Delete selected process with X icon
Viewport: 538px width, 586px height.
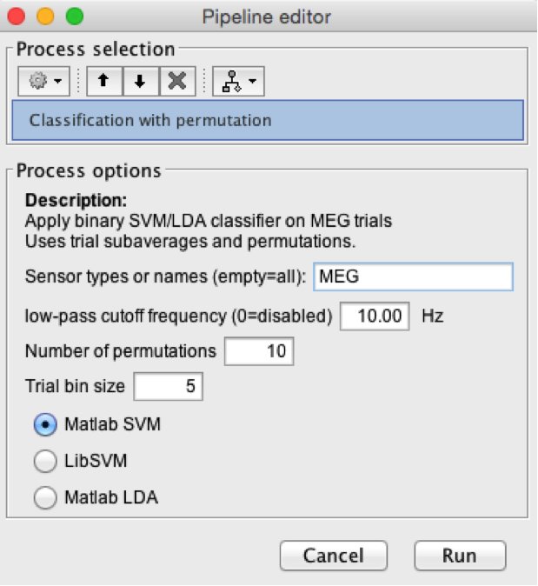click(176, 81)
